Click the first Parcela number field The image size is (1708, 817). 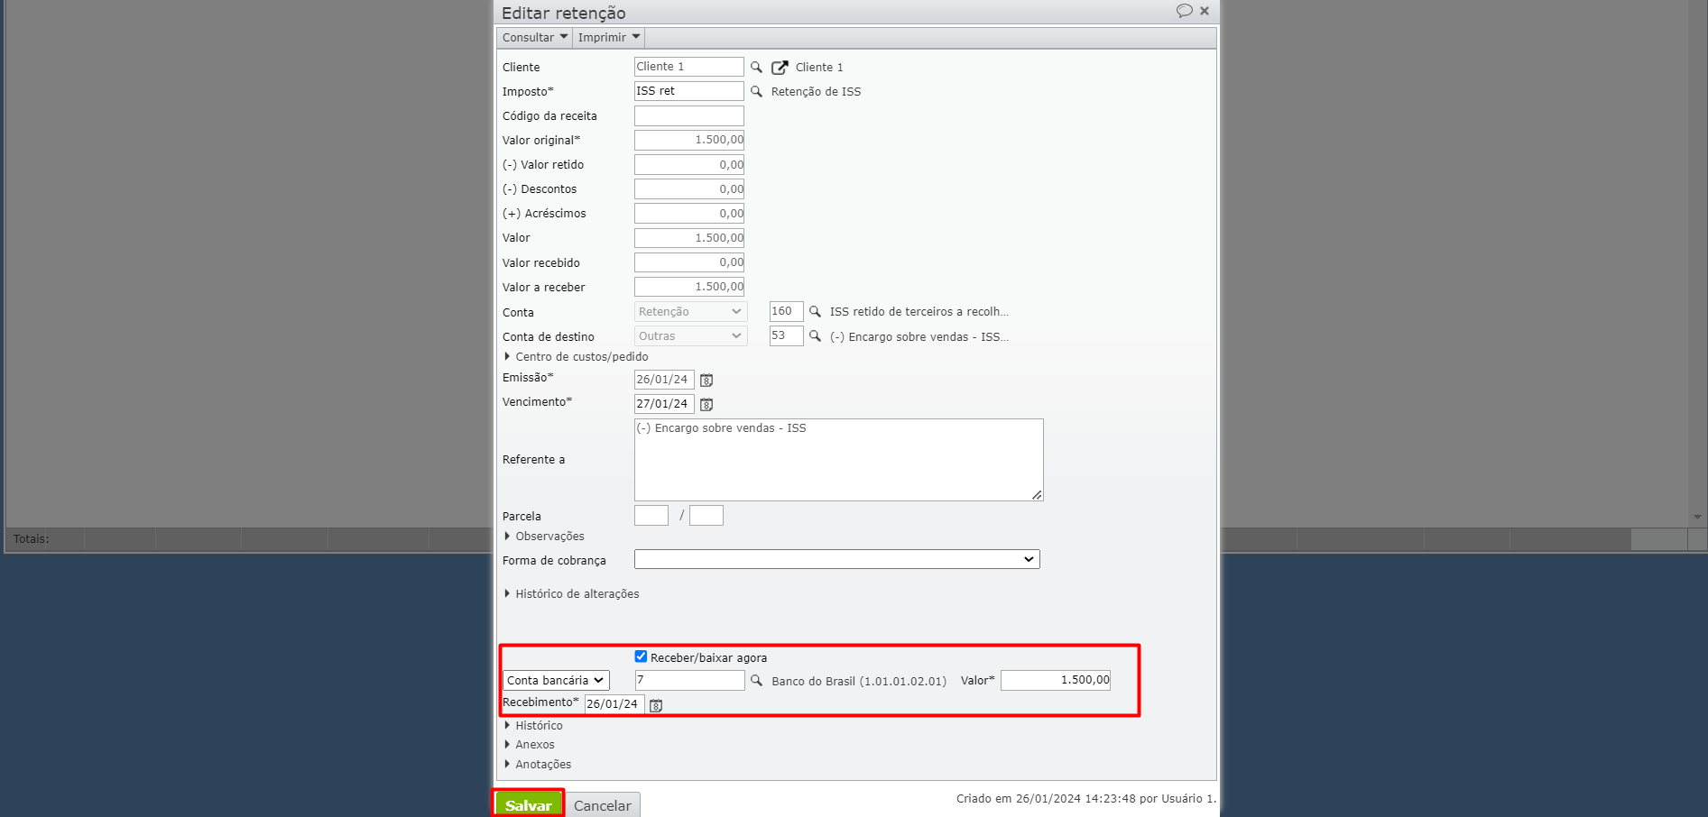(651, 515)
